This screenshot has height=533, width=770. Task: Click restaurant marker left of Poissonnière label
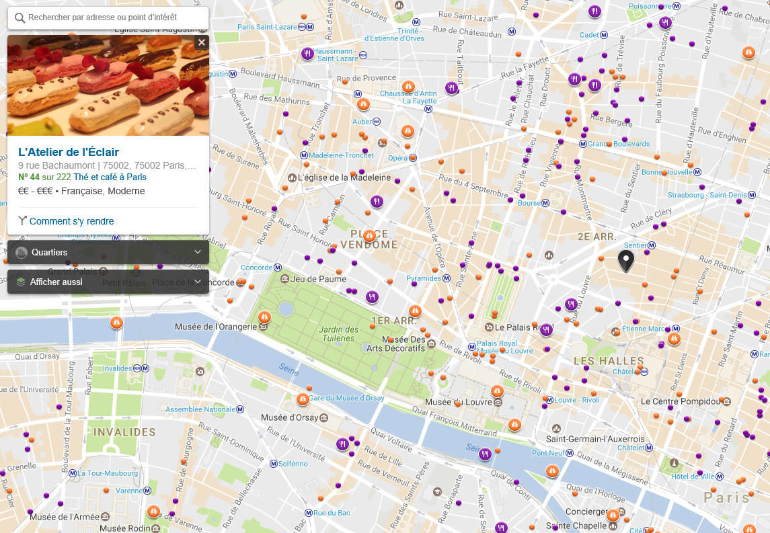pyautogui.click(x=594, y=11)
